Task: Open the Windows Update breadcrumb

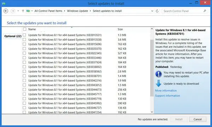Action: click(x=77, y=11)
